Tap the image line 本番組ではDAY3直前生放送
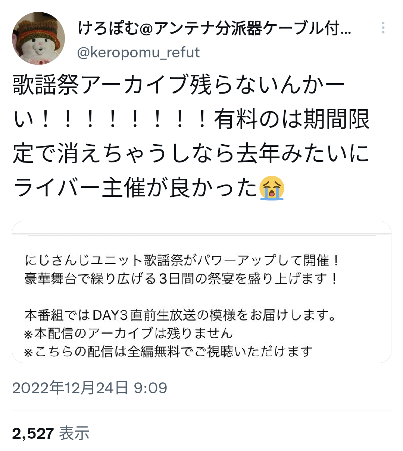This screenshot has height=451, width=403. 180,315
